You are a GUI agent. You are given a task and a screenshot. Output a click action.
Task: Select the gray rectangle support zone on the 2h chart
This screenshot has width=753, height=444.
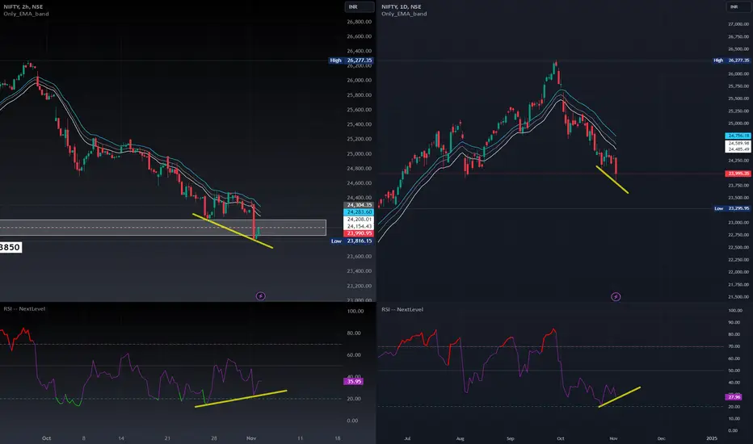[x=162, y=228]
